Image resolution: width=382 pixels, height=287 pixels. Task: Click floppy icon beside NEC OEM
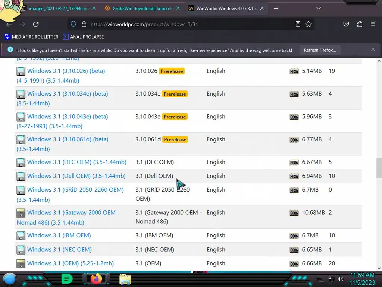coord(21,250)
